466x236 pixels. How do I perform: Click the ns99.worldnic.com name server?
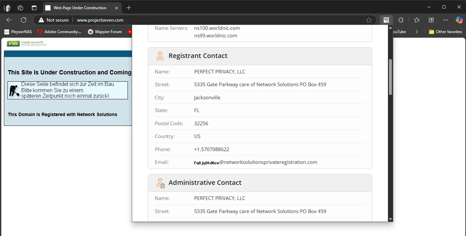(x=215, y=36)
